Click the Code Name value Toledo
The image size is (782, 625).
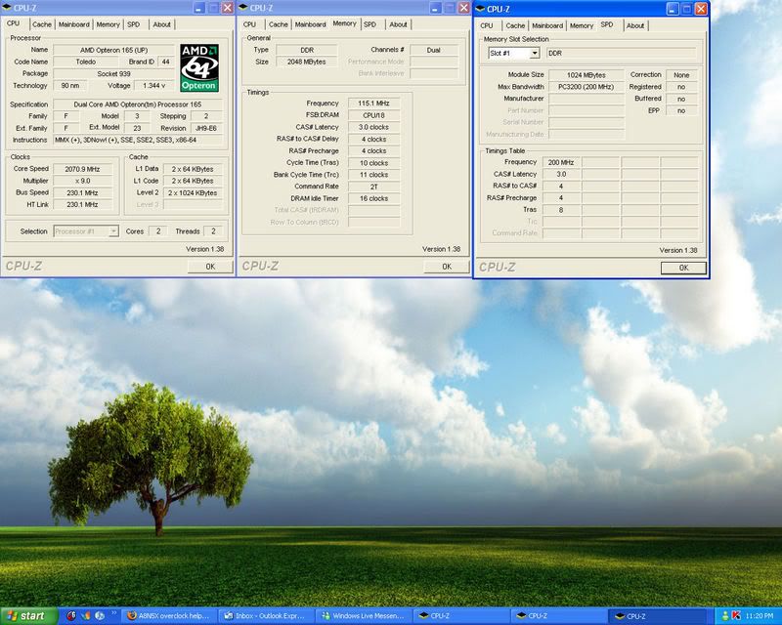coord(86,62)
